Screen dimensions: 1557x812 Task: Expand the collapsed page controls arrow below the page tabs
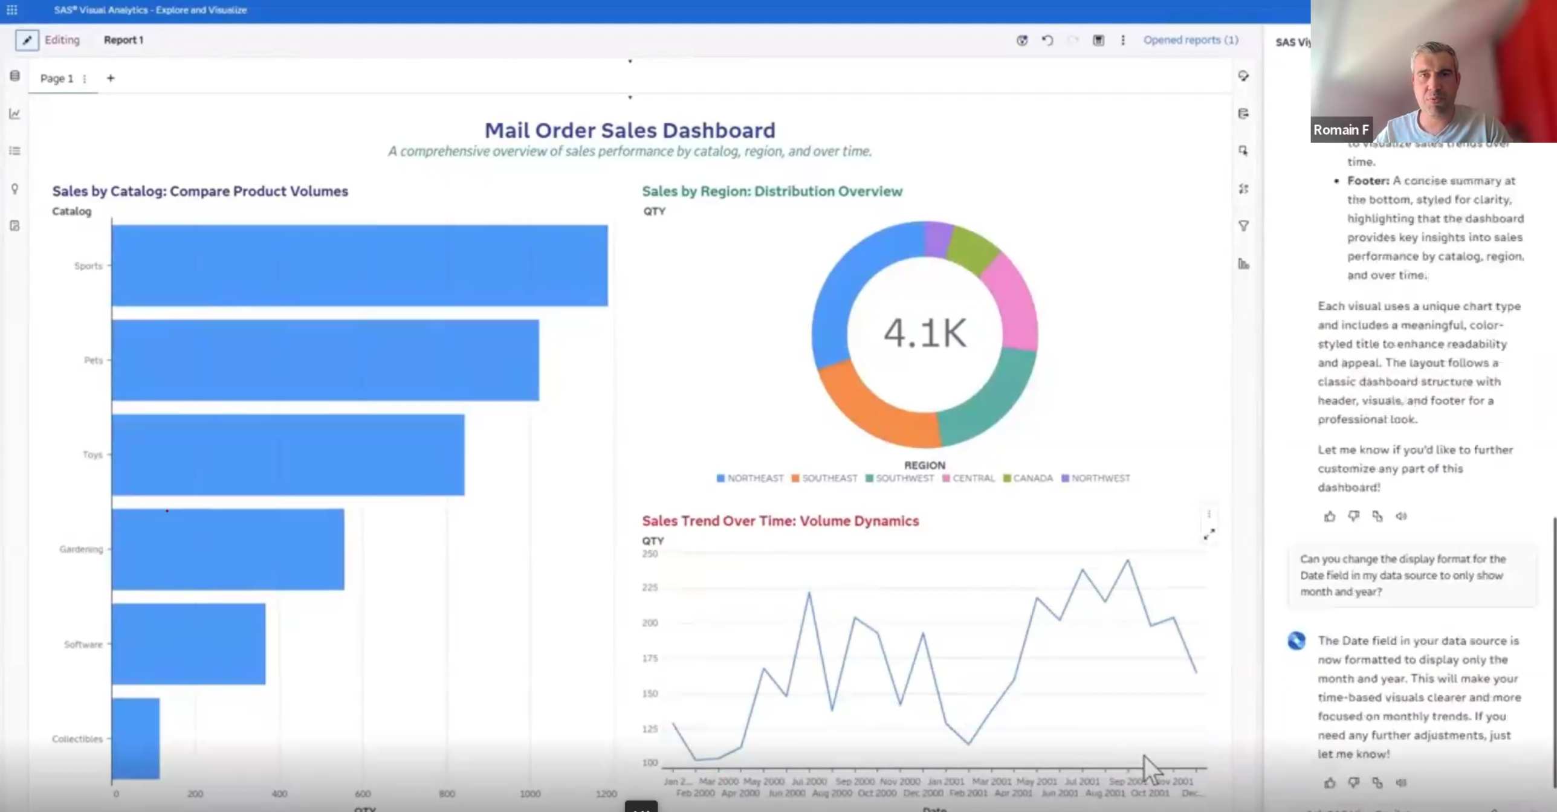click(x=630, y=97)
